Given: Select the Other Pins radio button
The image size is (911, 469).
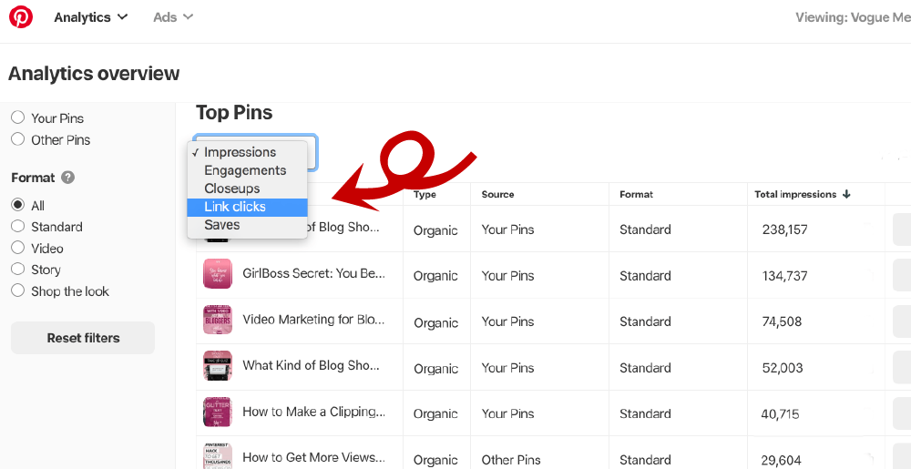Looking at the screenshot, I should pos(17,139).
